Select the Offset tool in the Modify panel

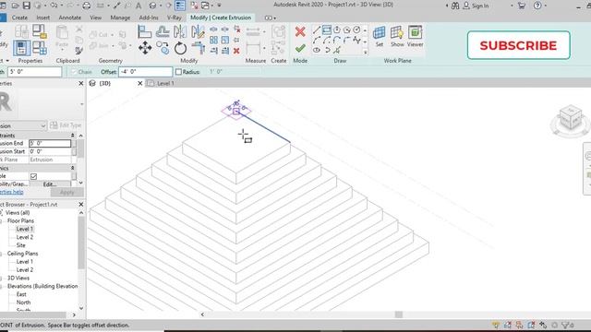click(x=163, y=32)
